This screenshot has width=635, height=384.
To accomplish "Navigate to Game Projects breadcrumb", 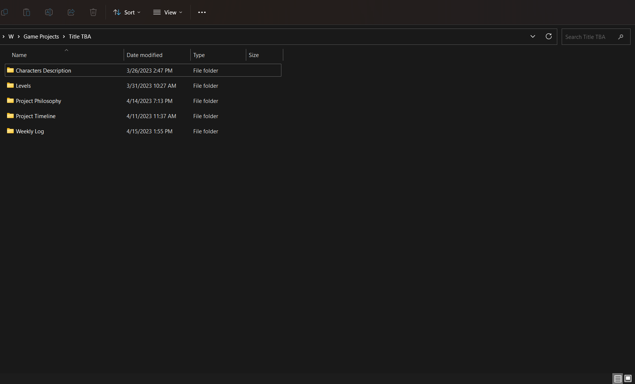I will 41,36.
